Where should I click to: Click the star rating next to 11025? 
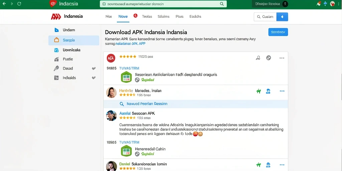pyautogui.click(x=128, y=56)
